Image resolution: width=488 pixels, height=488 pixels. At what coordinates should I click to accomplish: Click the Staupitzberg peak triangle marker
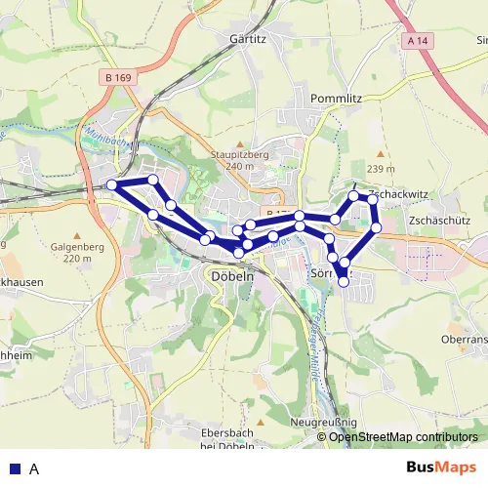[x=240, y=144]
